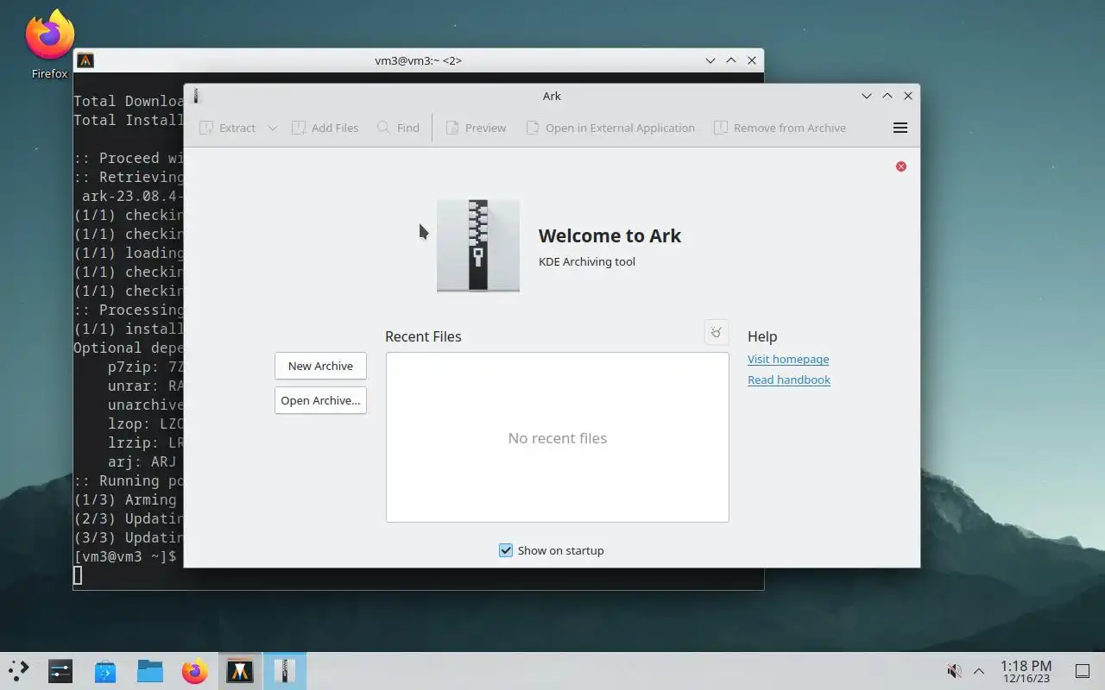The image size is (1105, 690).
Task: Open the Firefox desktop shortcut
Action: [49, 43]
